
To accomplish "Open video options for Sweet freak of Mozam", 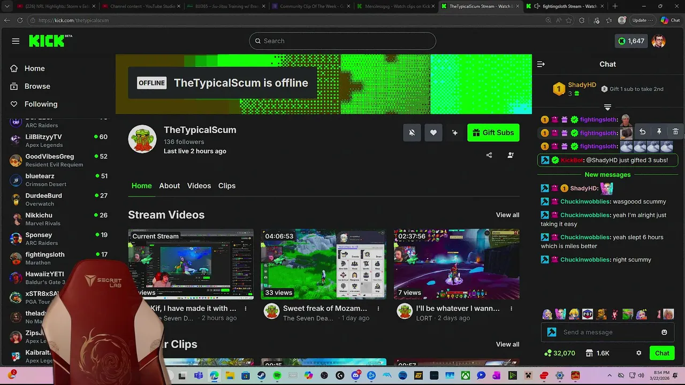I will click(378, 309).
